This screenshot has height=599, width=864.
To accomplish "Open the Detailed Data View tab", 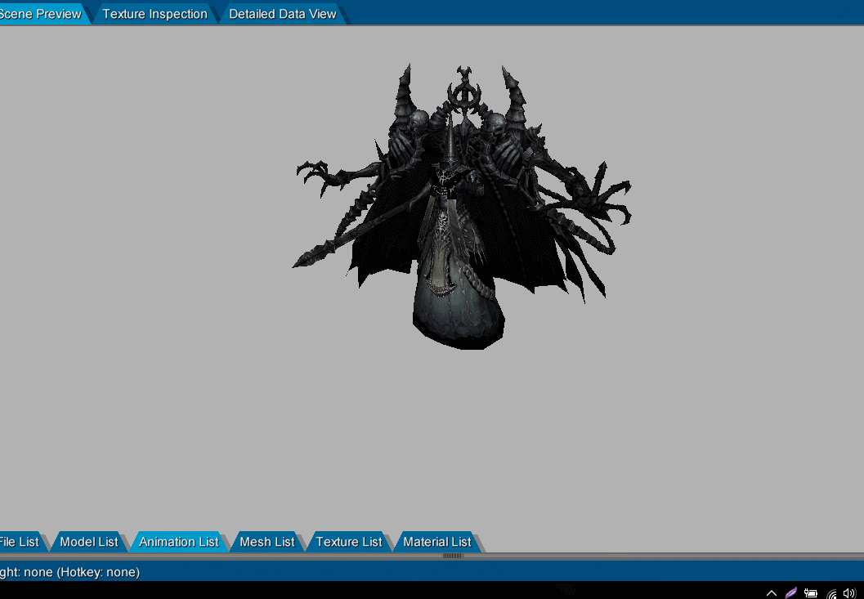I will point(283,14).
